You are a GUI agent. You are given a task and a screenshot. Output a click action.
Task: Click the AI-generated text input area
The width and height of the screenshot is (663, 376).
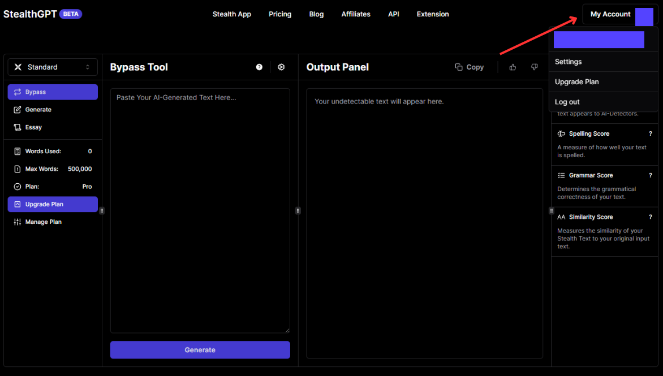(x=200, y=210)
